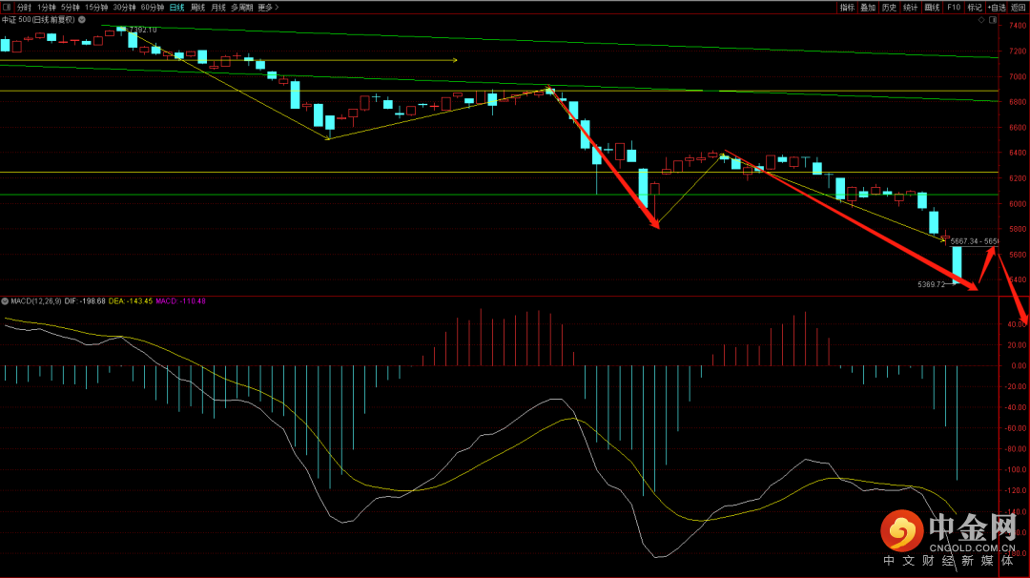Open the 画线 drawing tools
1030x578 pixels.
(932, 7)
